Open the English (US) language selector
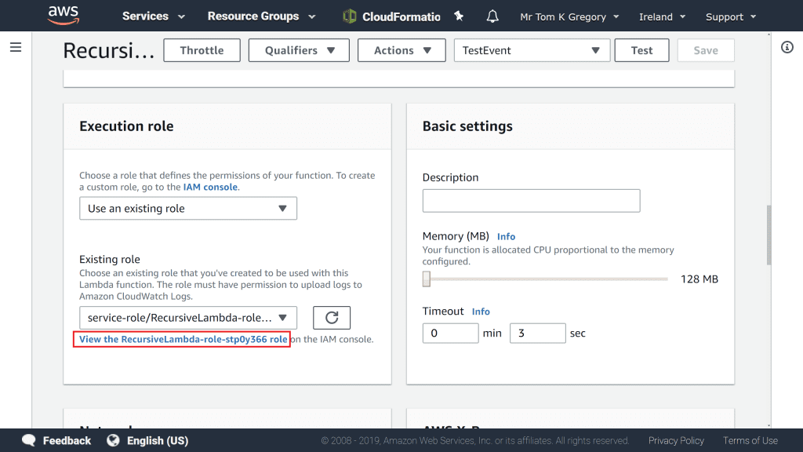This screenshot has width=803, height=452. coord(148,440)
